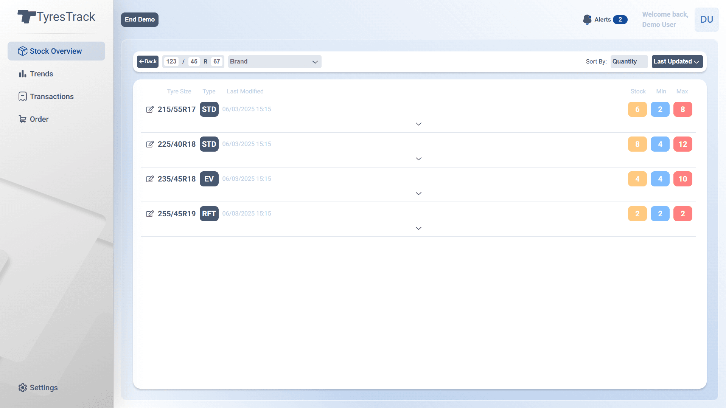This screenshot has height=408, width=726.
Task: Open the Order page
Action: (39, 119)
